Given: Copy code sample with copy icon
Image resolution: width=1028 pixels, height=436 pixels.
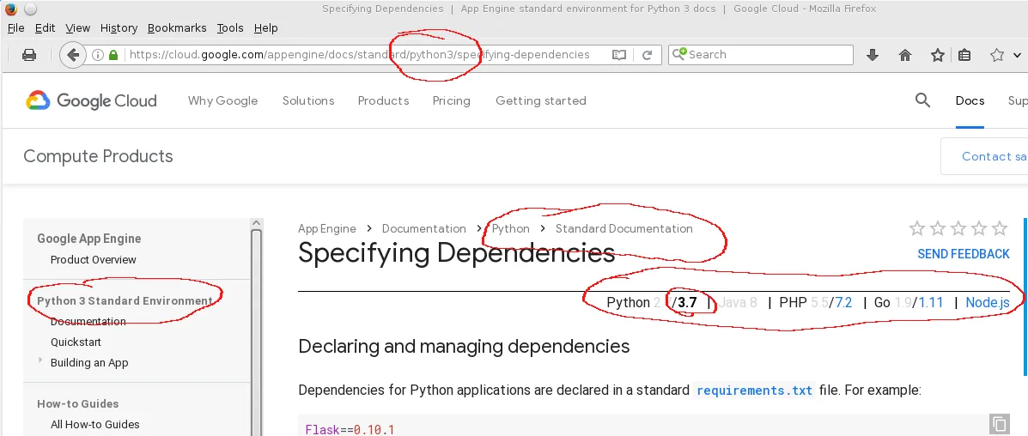Looking at the screenshot, I should [999, 423].
